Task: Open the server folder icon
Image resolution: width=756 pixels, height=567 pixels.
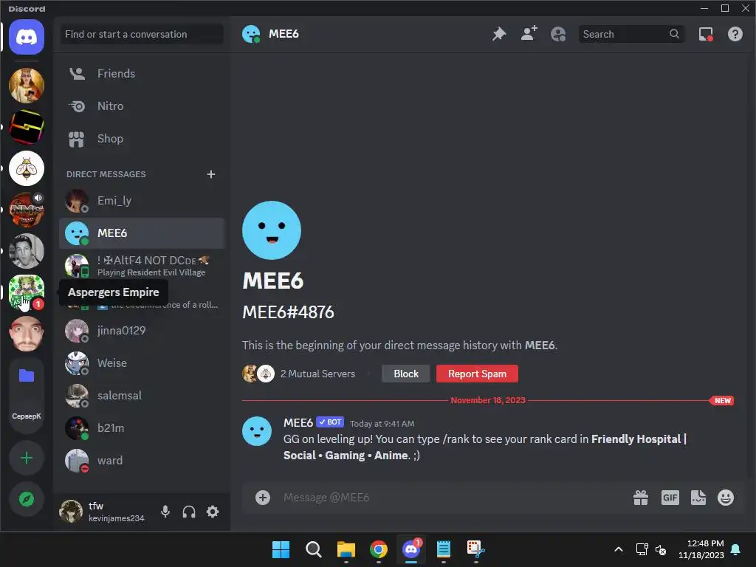Action: click(x=27, y=375)
